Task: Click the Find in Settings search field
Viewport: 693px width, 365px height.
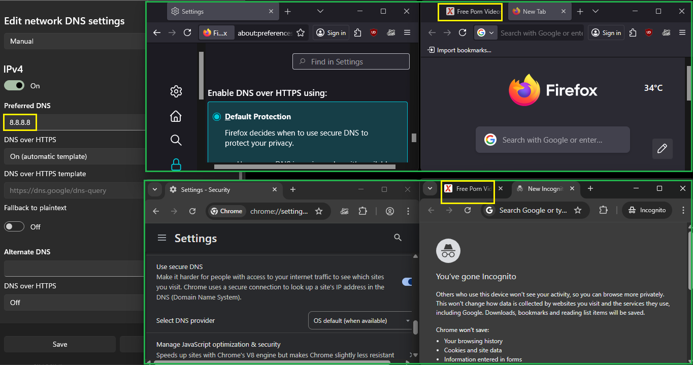Action: click(351, 62)
